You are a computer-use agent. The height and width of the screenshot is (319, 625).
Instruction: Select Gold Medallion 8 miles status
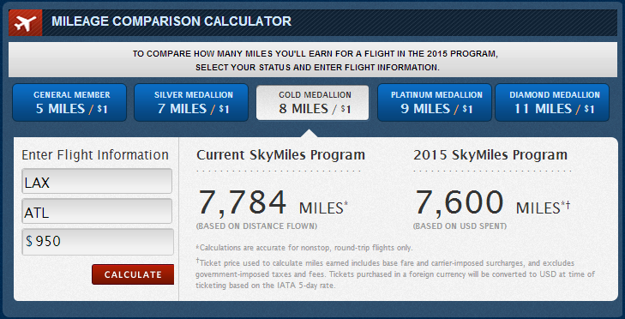pyautogui.click(x=312, y=103)
